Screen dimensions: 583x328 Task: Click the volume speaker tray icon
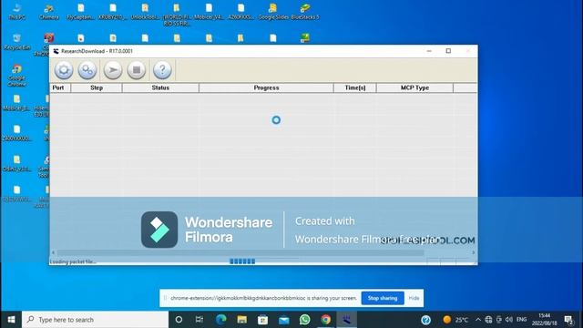click(509, 320)
